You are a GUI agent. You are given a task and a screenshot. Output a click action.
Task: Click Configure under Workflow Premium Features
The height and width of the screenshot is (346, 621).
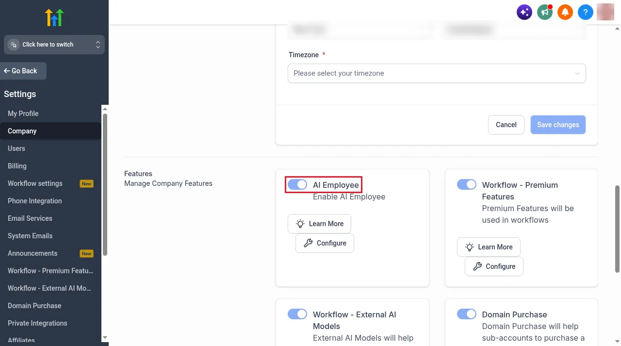[494, 266]
